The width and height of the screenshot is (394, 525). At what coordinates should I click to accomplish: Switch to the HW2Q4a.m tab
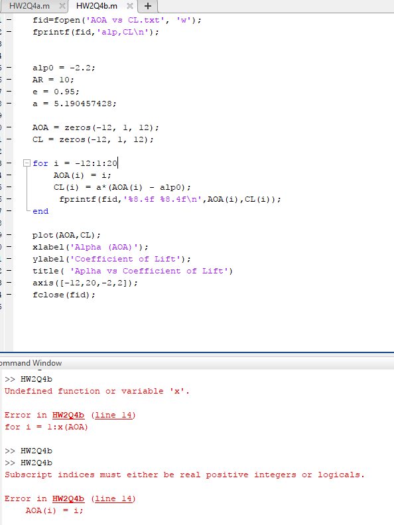point(29,6)
